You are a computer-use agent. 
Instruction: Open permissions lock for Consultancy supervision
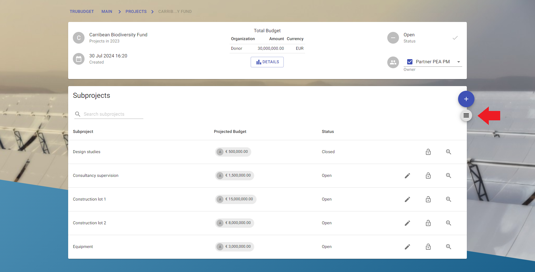point(428,176)
